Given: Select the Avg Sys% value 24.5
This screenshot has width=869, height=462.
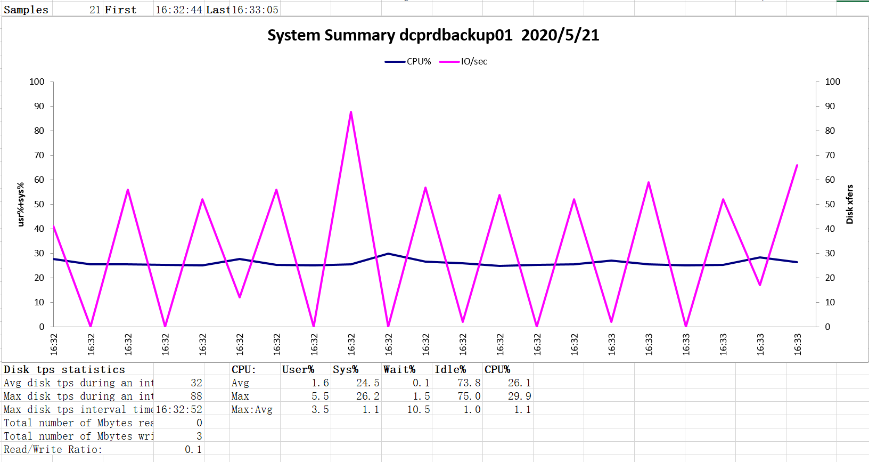Looking at the screenshot, I should tap(356, 383).
